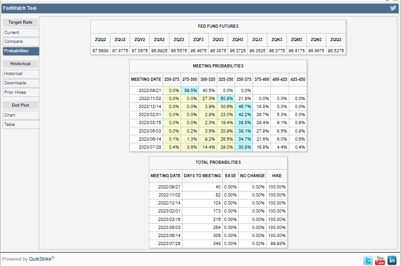
Task: Click the Twitter bird icon in header
Action: 393,8
